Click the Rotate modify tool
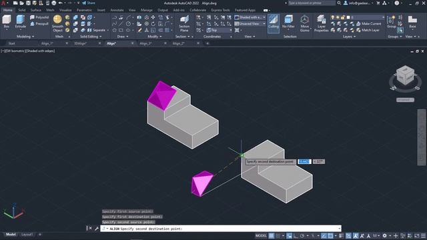Viewport: 427px width, 240px height. pos(153,24)
